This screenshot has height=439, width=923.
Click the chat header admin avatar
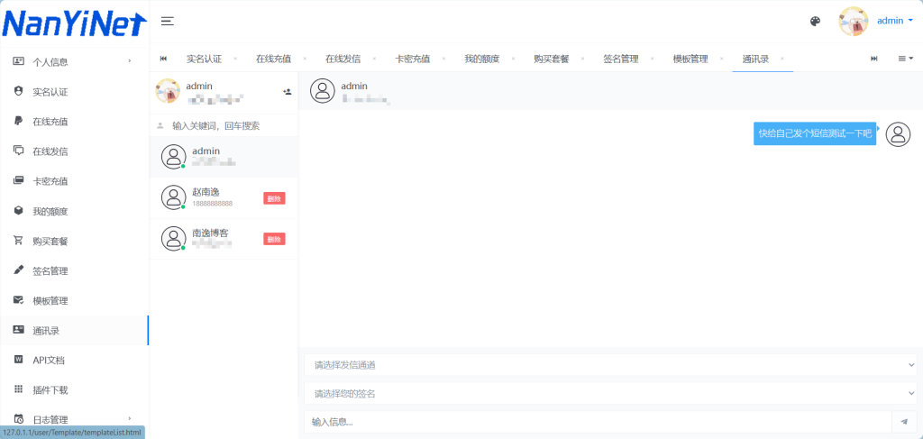click(323, 91)
